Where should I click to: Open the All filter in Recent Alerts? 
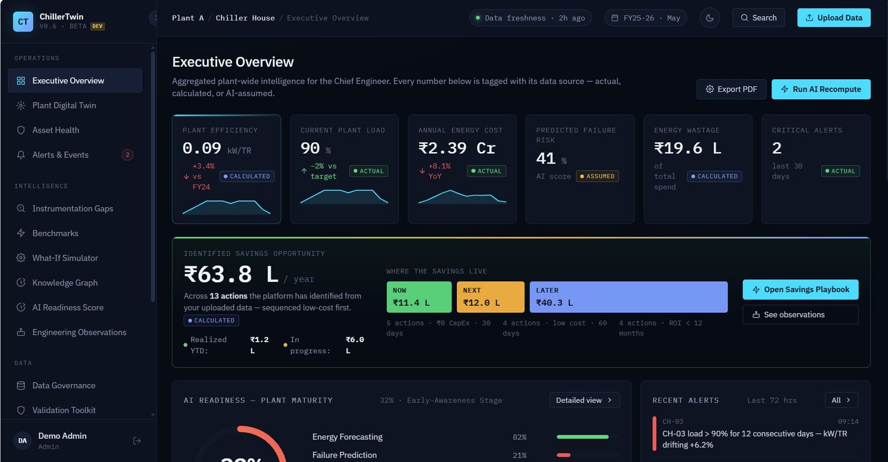(x=841, y=400)
